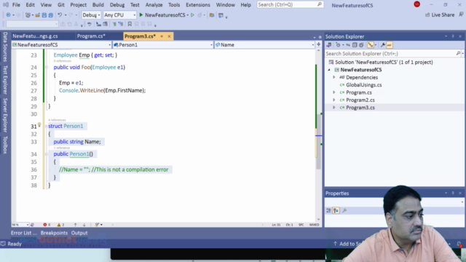Click the Open File folder icon
Image resolution: width=466 pixels, height=262 pixels.
tap(37, 15)
